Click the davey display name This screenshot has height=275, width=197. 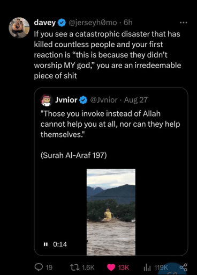[45, 23]
